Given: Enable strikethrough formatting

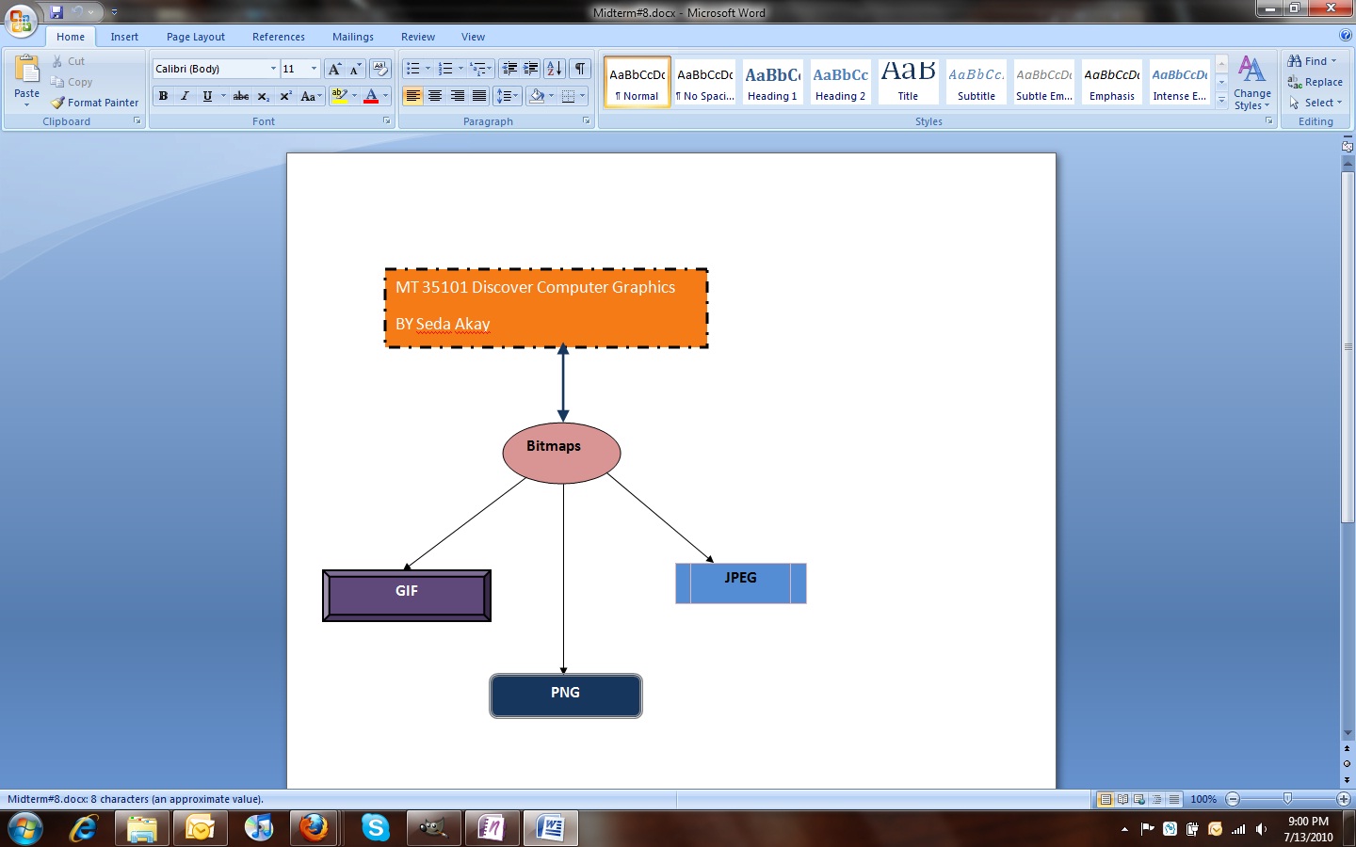Looking at the screenshot, I should (241, 96).
